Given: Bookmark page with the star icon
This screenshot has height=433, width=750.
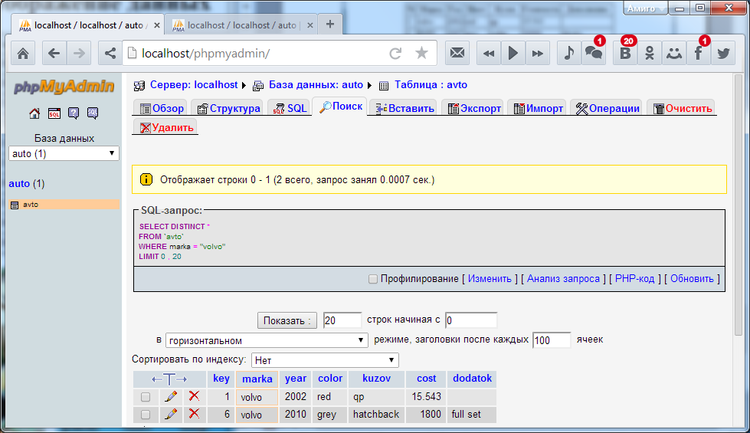Looking at the screenshot, I should [x=421, y=53].
